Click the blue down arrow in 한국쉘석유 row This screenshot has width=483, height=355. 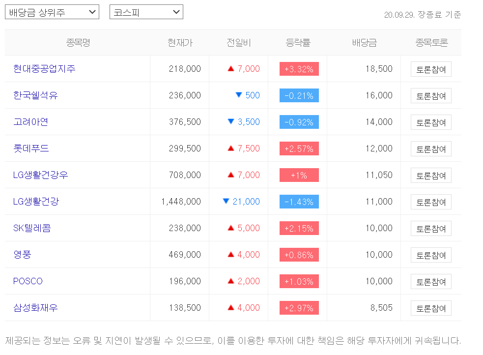pyautogui.click(x=238, y=95)
